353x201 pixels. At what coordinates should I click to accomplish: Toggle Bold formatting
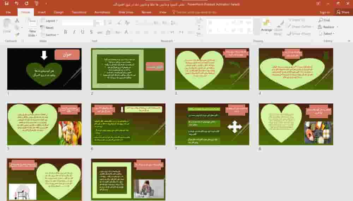coord(66,32)
